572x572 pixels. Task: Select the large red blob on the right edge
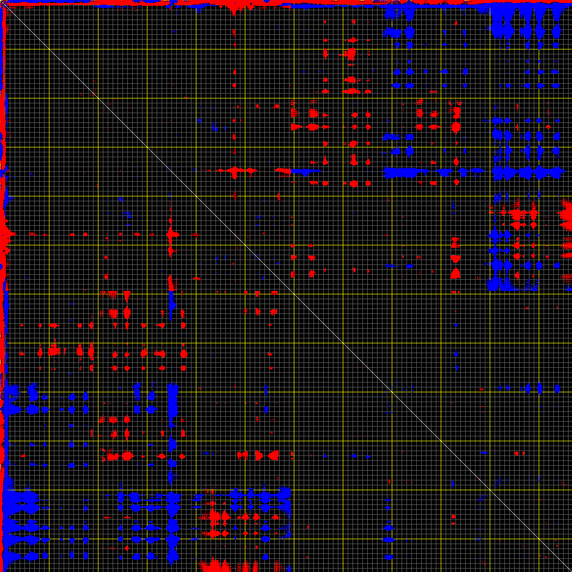[x=566, y=214]
